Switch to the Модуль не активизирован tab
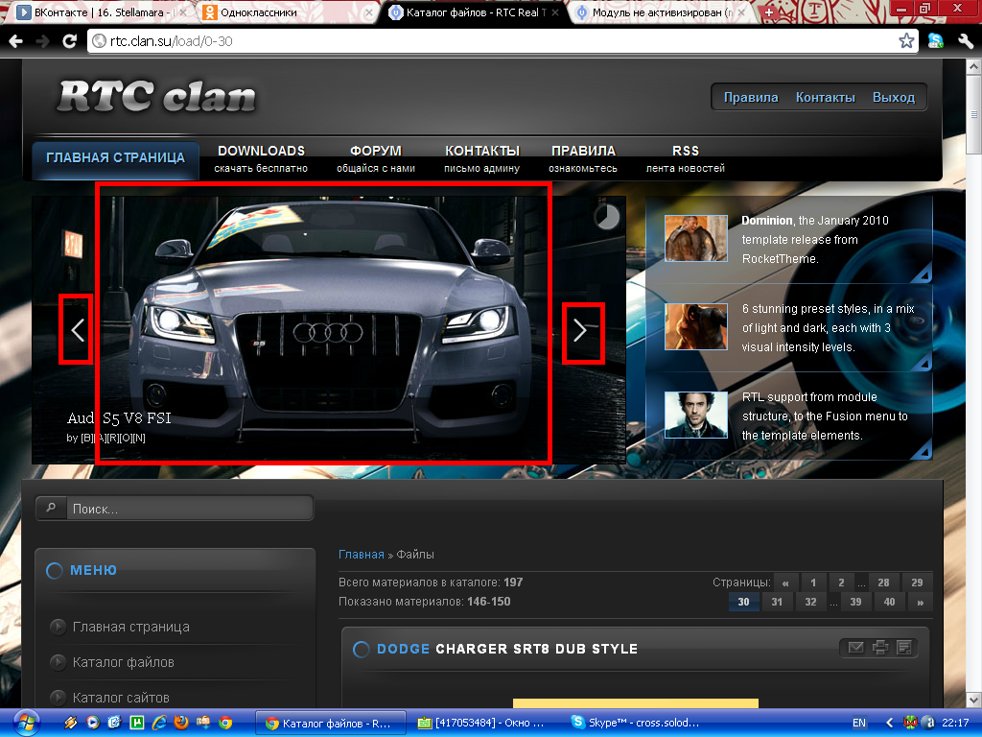 (660, 12)
